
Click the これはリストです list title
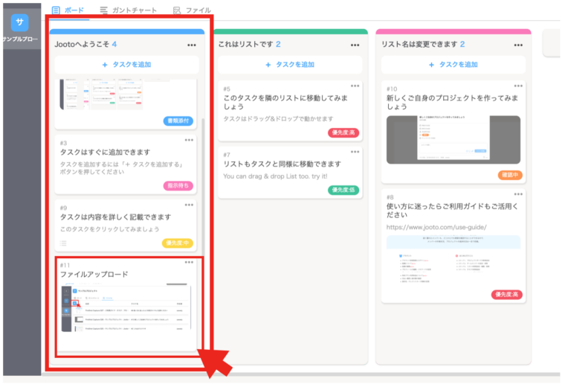245,45
